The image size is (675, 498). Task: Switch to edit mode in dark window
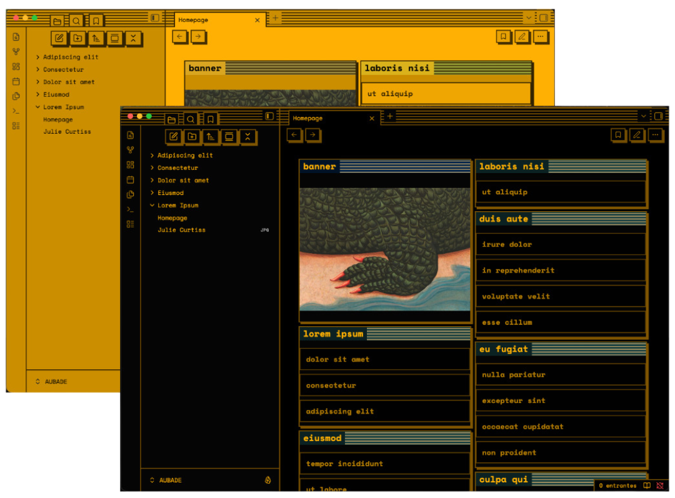(x=637, y=135)
